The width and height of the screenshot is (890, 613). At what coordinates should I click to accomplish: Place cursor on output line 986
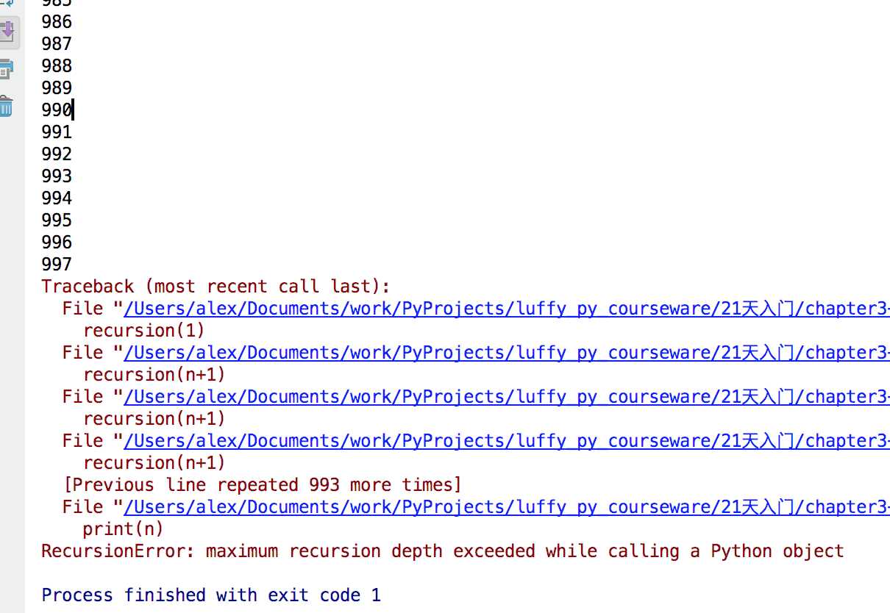point(57,22)
